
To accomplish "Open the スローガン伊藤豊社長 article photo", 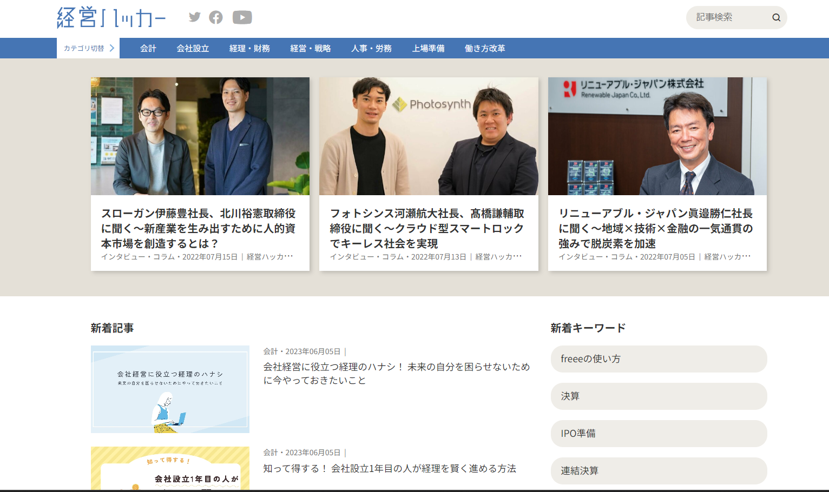I will pyautogui.click(x=200, y=136).
